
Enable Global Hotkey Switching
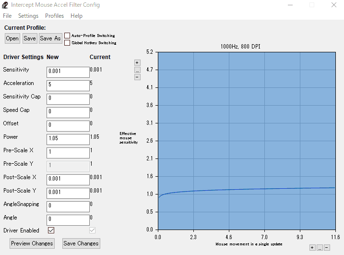click(x=67, y=43)
